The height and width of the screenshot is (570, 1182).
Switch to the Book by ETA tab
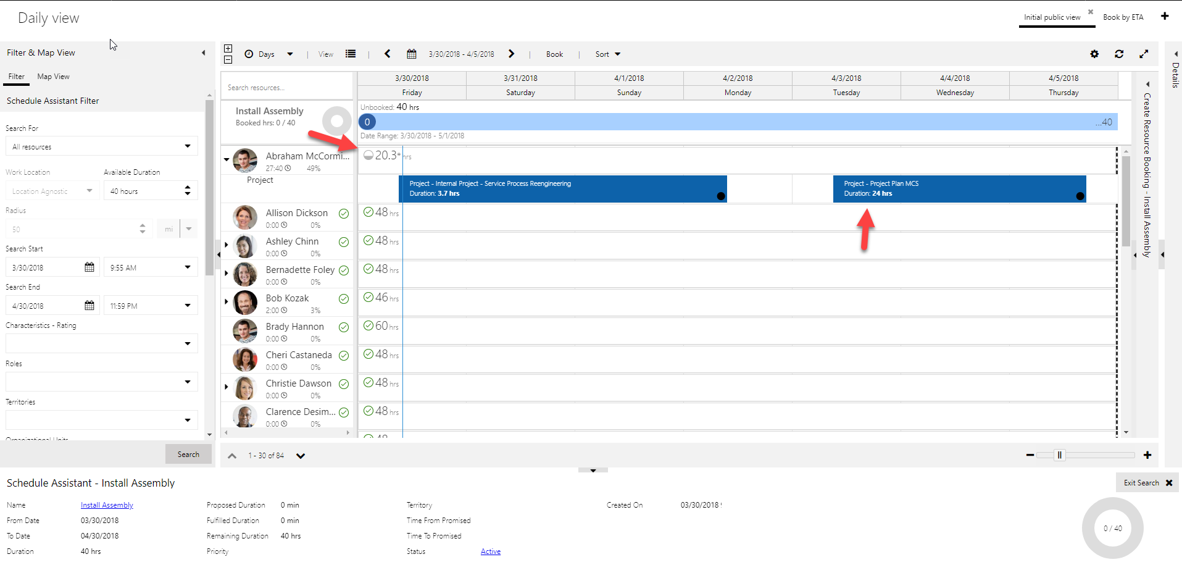pos(1123,17)
